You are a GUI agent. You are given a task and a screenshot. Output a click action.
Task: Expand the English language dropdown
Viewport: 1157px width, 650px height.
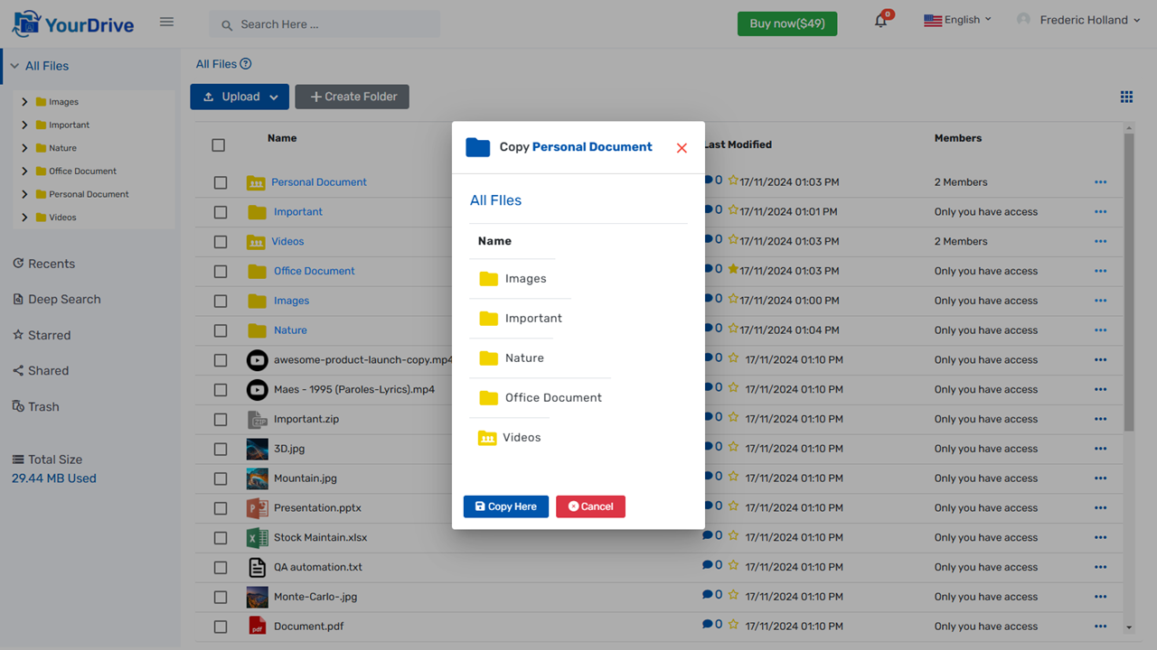tap(957, 18)
